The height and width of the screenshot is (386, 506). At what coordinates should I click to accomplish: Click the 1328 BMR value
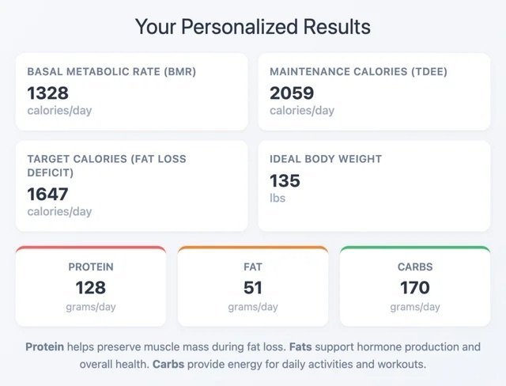click(48, 93)
